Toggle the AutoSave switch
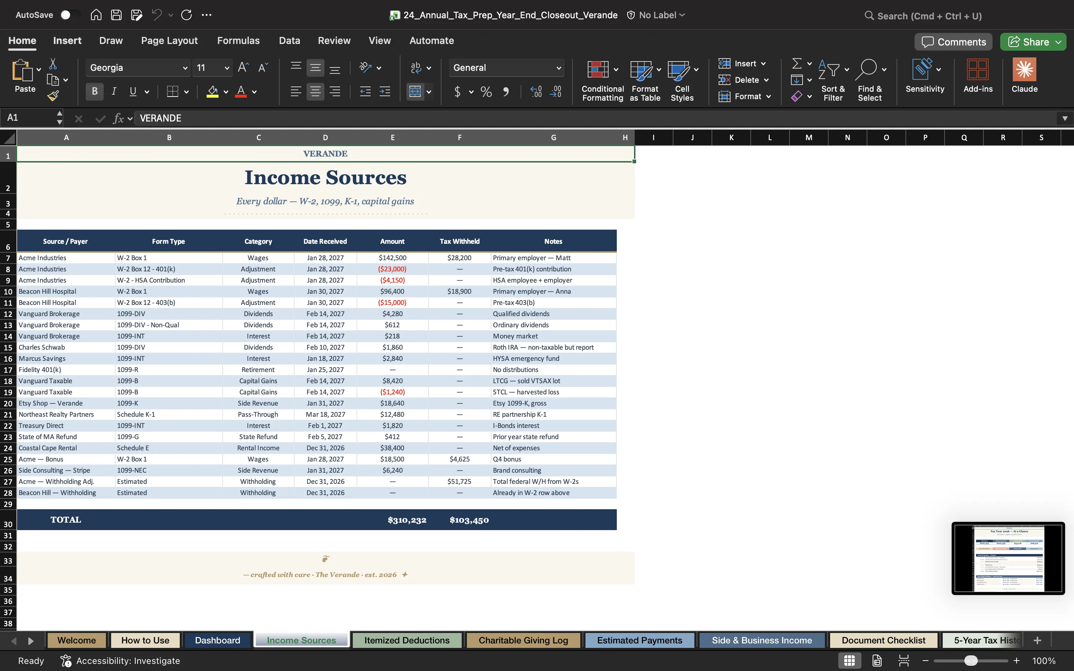Viewport: 1074px width, 671px height. (x=70, y=15)
